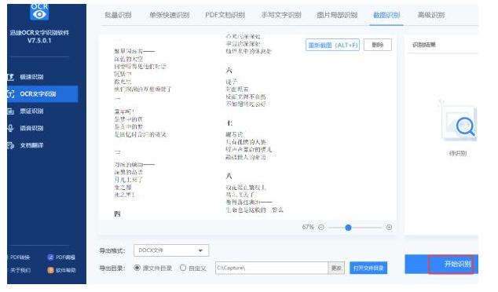Click the 67% zoom value

[x=308, y=228]
